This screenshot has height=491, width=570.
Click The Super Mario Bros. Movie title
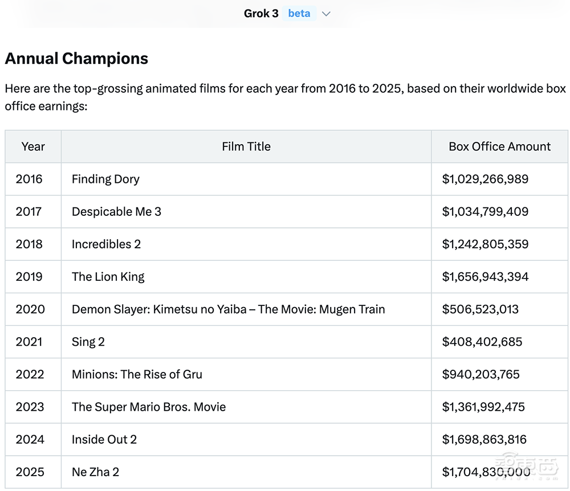click(x=149, y=407)
